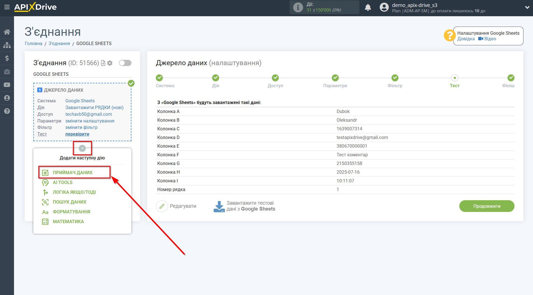Click the Google Sheets system link

(80, 101)
